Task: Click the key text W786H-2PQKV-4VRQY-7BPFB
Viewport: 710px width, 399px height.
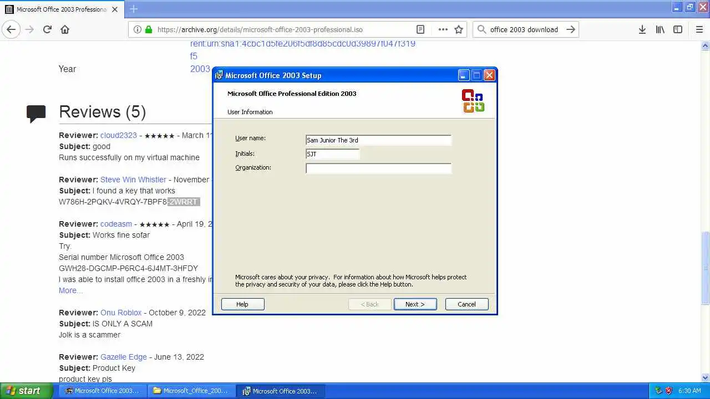Action: tap(113, 202)
